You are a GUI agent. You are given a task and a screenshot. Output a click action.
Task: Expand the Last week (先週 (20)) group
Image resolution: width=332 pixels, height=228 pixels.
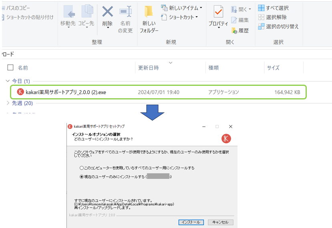click(x=8, y=103)
